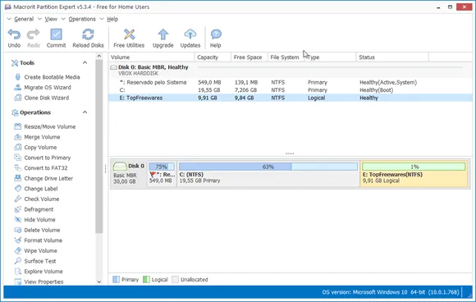Click the Healthy(Boot) status text
This screenshot has height=302, width=476.
point(377,89)
